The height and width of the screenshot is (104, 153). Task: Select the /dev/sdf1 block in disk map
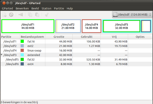coord(28,26)
